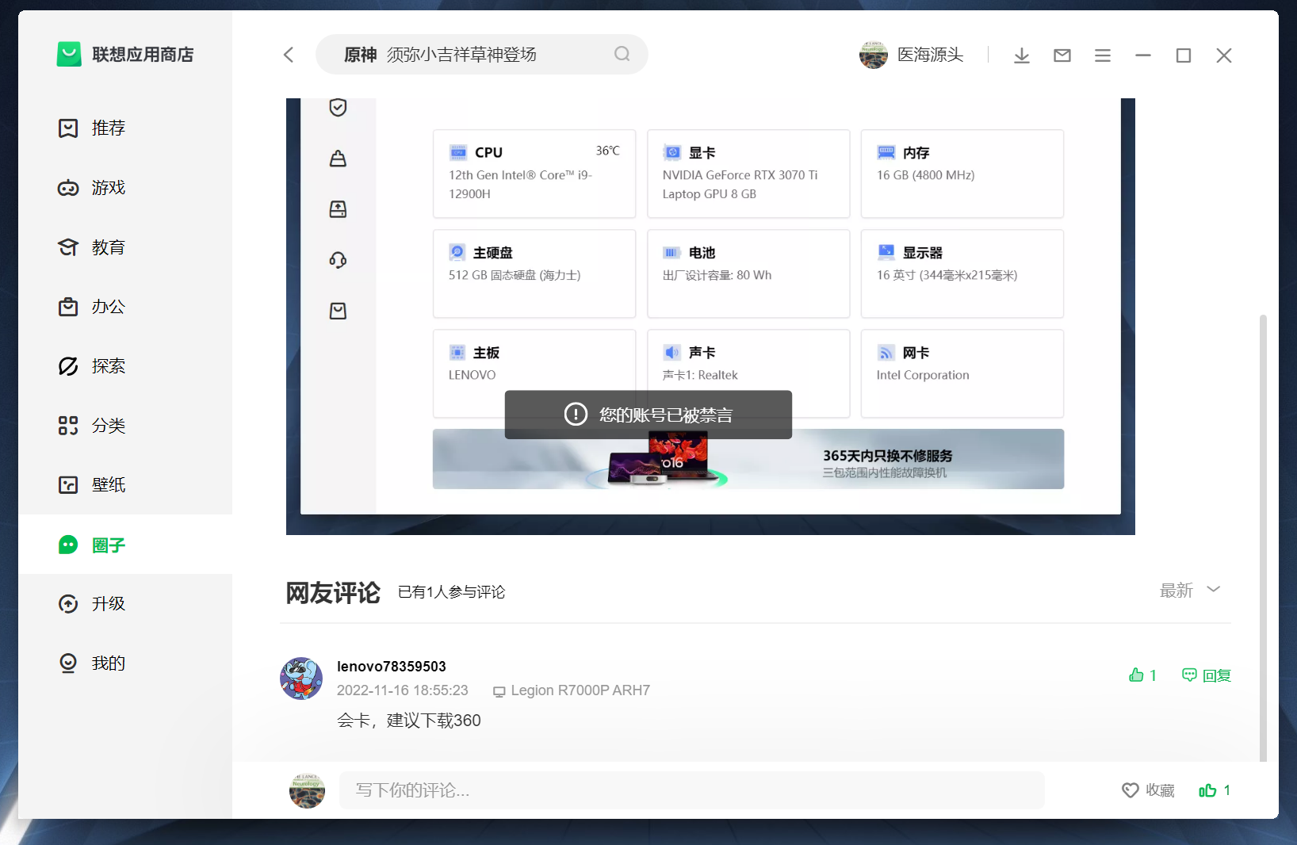Click the 探索 compass icon
The height and width of the screenshot is (845, 1297).
(x=68, y=366)
